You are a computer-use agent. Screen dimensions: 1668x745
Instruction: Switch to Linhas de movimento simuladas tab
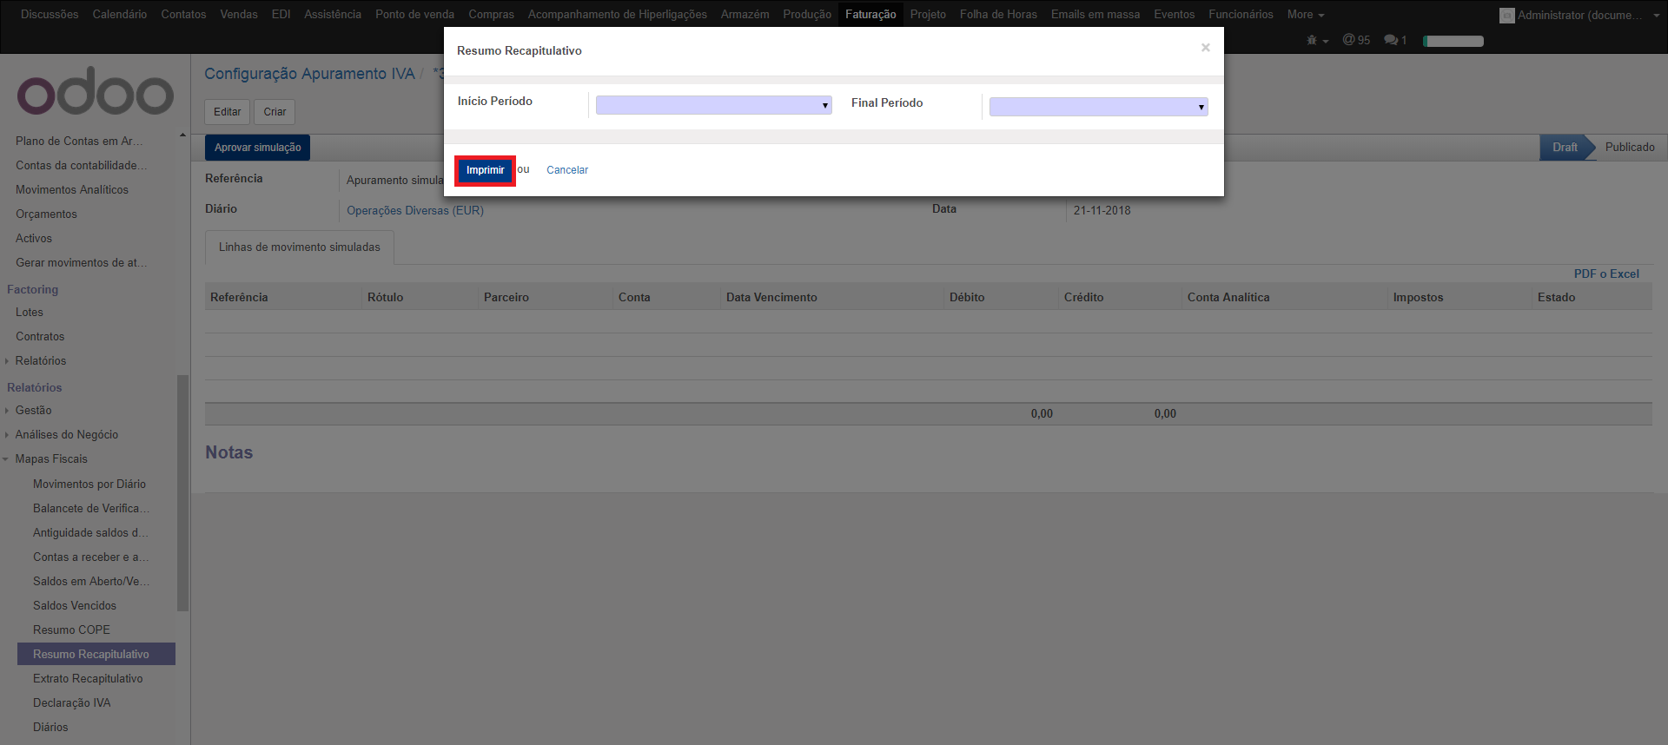[x=299, y=247]
